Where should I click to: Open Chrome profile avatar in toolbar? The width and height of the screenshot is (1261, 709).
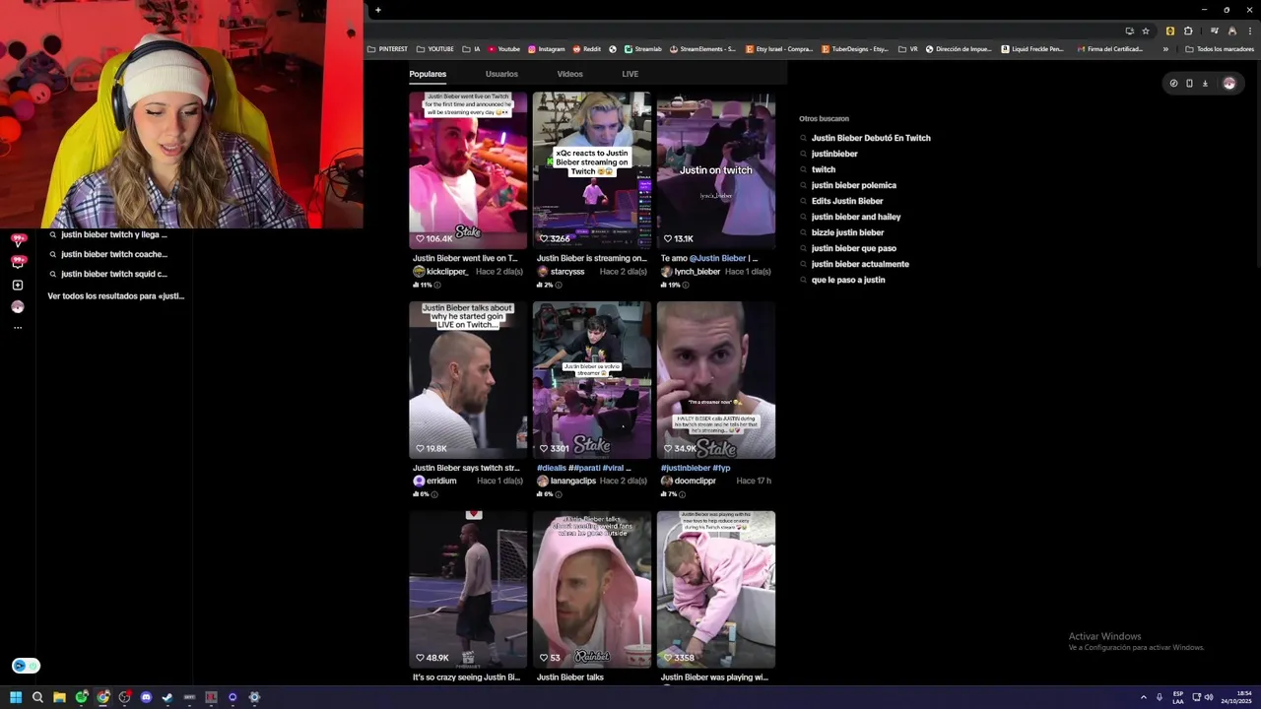pyautogui.click(x=1232, y=31)
